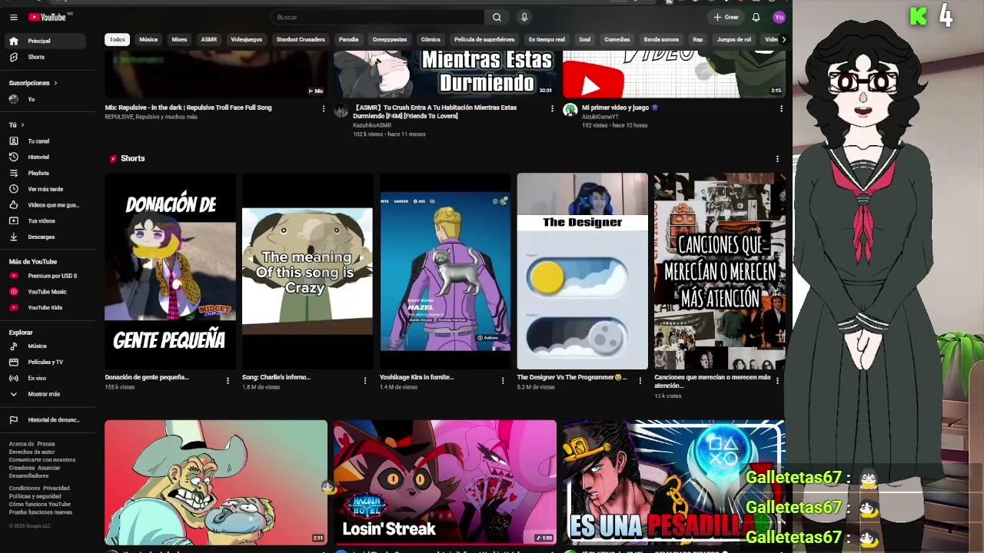Open the account avatar menu

click(x=780, y=17)
